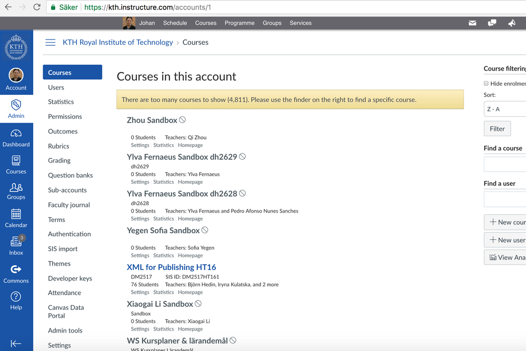Open Homepage link under XML for Publishing
The width and height of the screenshot is (526, 351).
pos(190,293)
